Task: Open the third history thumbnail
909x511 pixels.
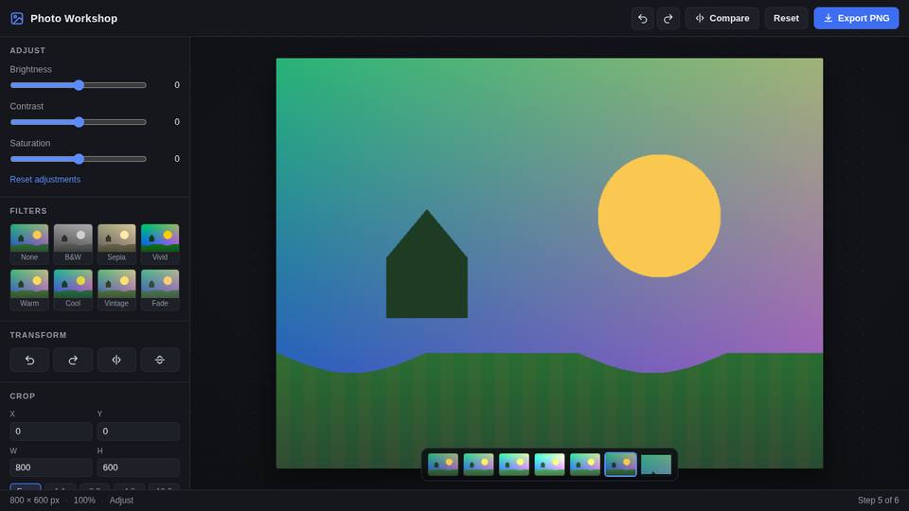Action: [x=514, y=465]
